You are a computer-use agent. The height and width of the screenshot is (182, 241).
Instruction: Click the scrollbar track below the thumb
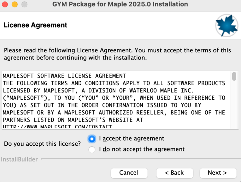(x=234, y=106)
